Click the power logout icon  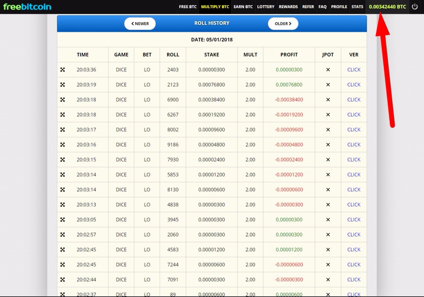click(x=415, y=7)
